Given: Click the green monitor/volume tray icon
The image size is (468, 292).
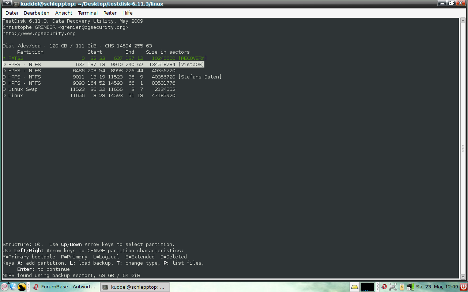Looking at the screenshot, I should pyautogui.click(x=410, y=287).
